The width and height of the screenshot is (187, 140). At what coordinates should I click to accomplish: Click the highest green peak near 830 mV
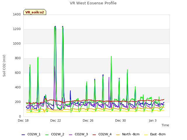[111, 56]
